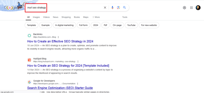Open the Google account avatar
Image resolution: width=204 pixels, height=93 pixels.
[x=198, y=8]
